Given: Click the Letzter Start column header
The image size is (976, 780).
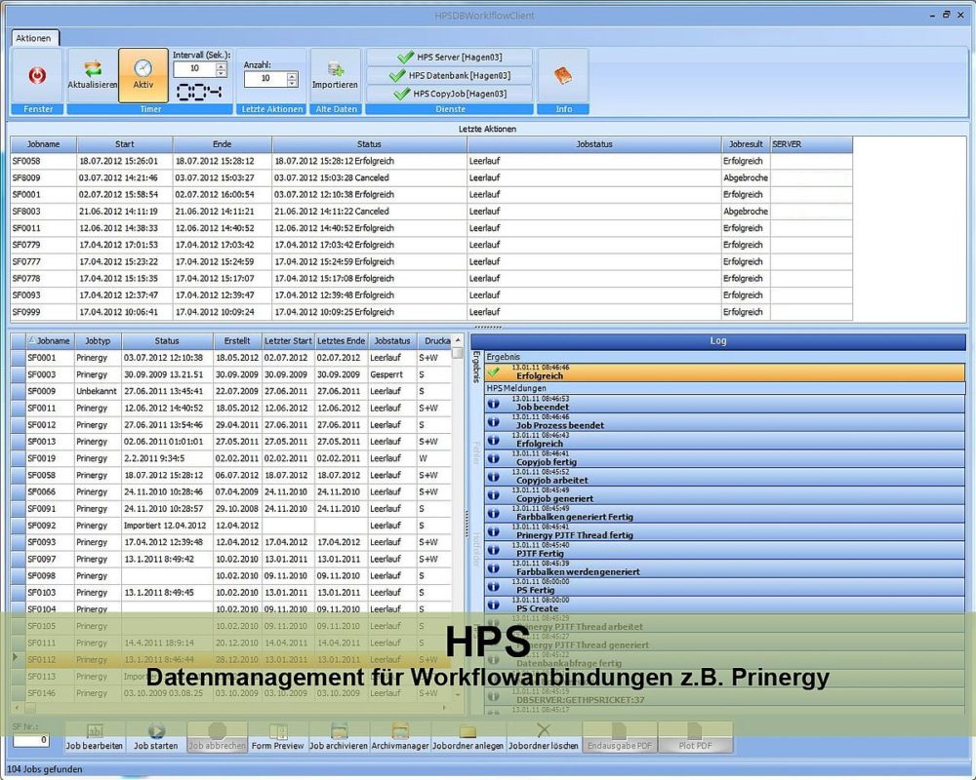Looking at the screenshot, I should 288,341.
